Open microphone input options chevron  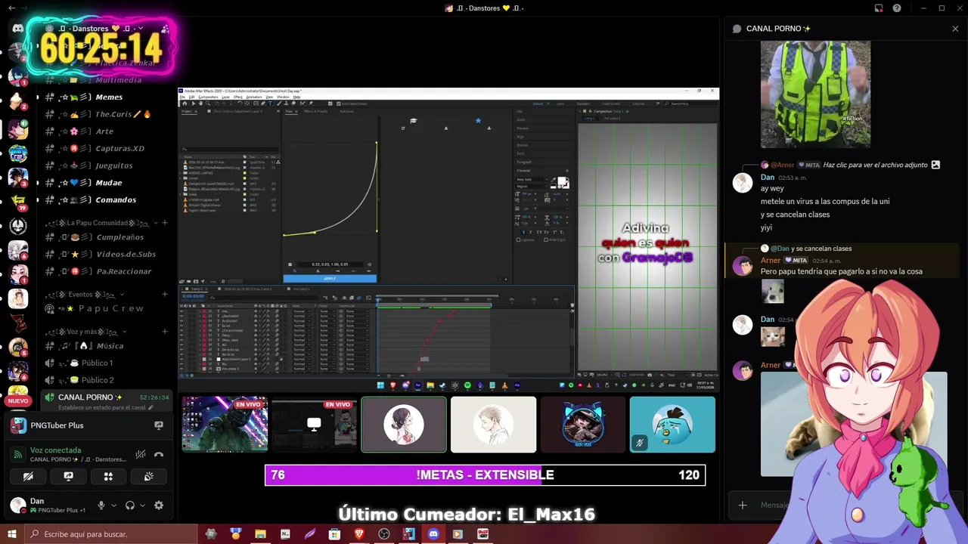[113, 505]
